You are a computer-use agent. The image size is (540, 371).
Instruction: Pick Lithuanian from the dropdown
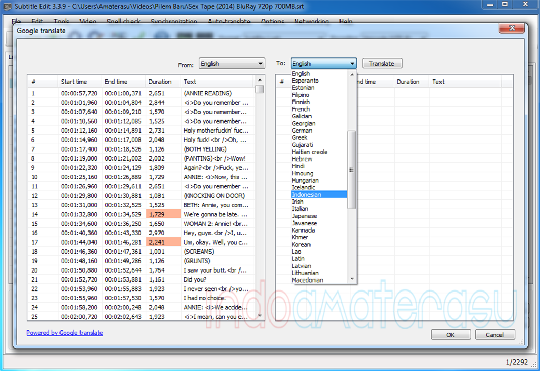point(319,273)
